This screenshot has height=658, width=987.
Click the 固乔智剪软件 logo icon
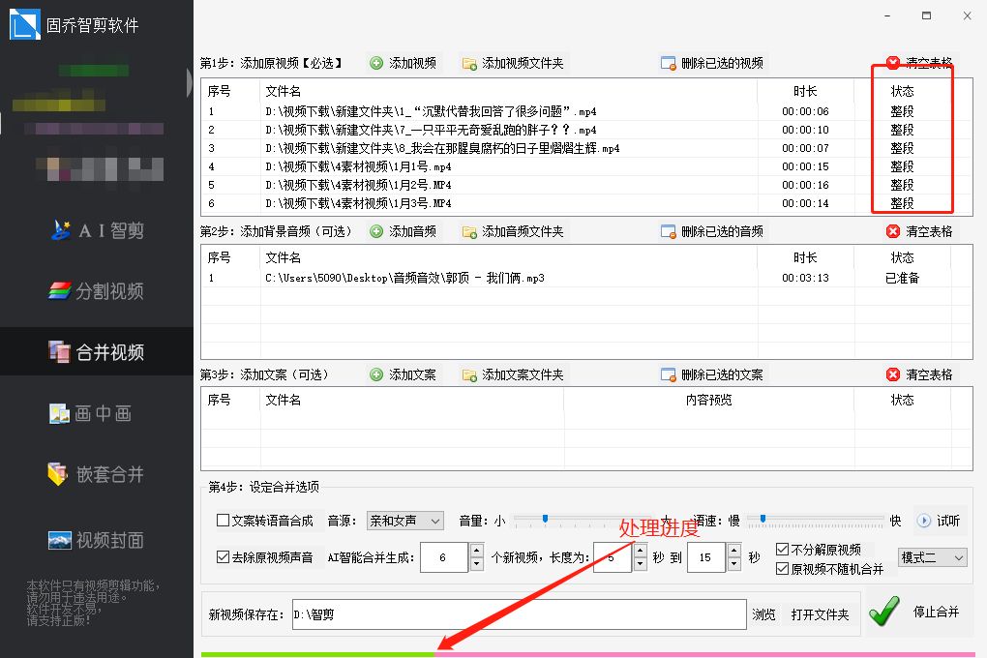pos(24,24)
